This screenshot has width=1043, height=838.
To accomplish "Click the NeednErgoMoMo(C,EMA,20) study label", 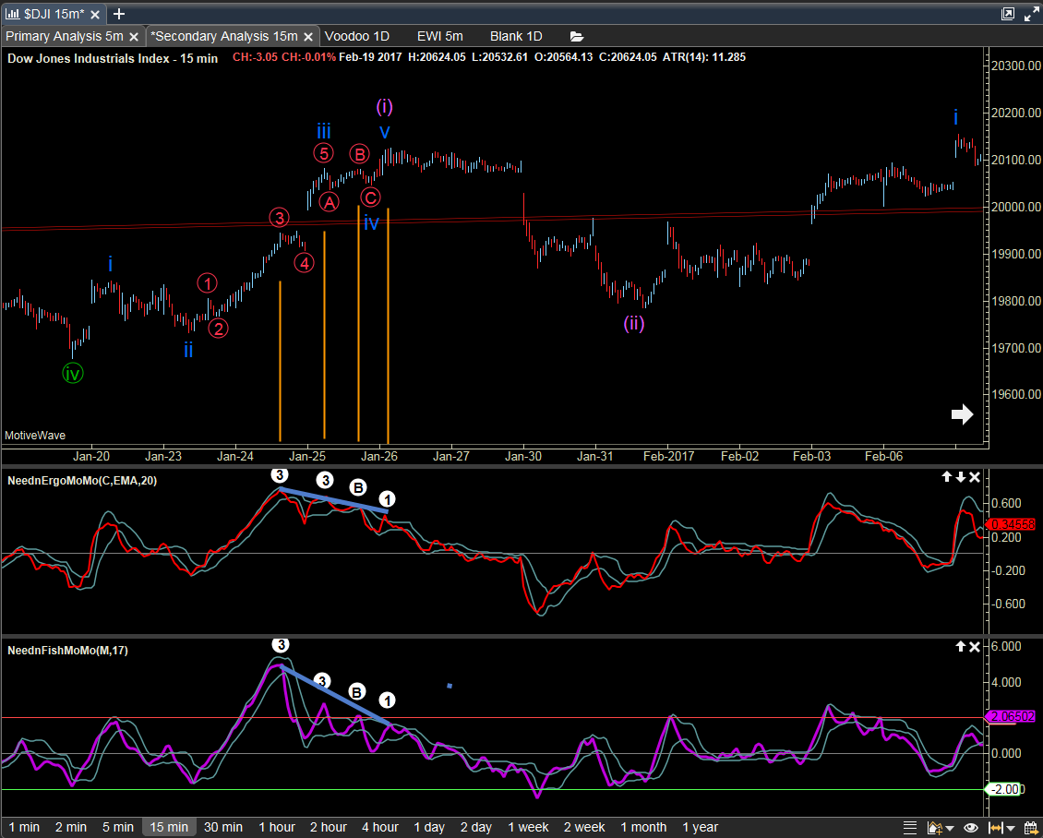I will point(82,481).
